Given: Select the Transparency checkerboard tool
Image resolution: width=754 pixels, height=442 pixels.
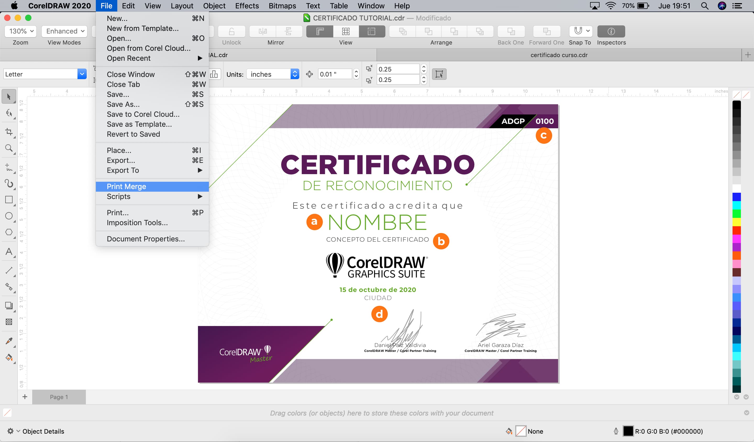Looking at the screenshot, I should click(9, 322).
